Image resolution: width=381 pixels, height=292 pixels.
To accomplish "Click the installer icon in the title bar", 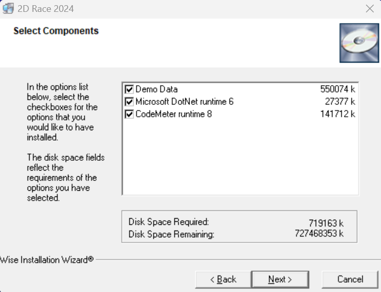I will coord(8,8).
